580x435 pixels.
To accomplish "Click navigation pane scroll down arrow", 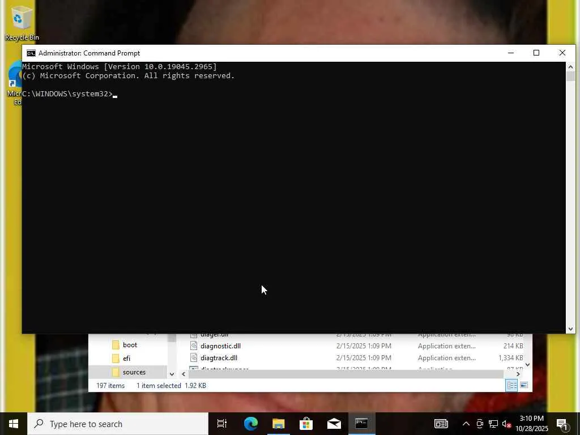I will 172,374.
